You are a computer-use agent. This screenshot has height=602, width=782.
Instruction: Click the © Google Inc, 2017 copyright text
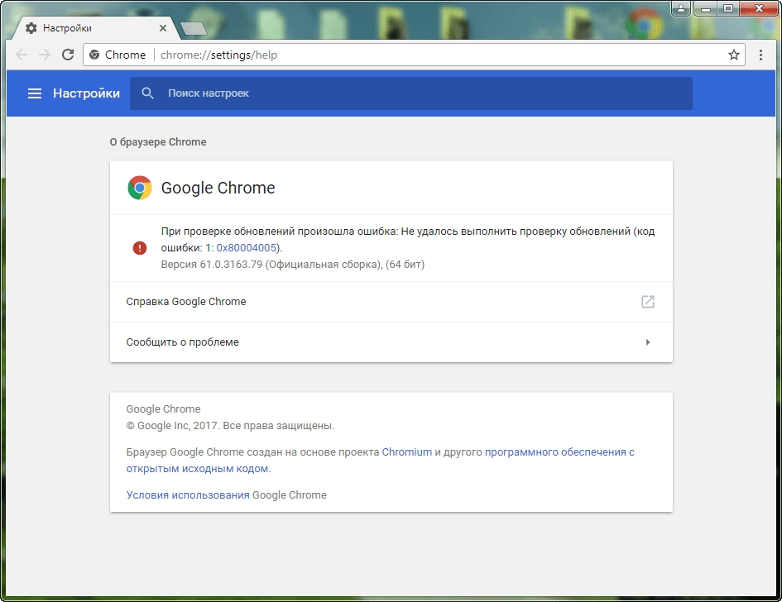pyautogui.click(x=230, y=426)
